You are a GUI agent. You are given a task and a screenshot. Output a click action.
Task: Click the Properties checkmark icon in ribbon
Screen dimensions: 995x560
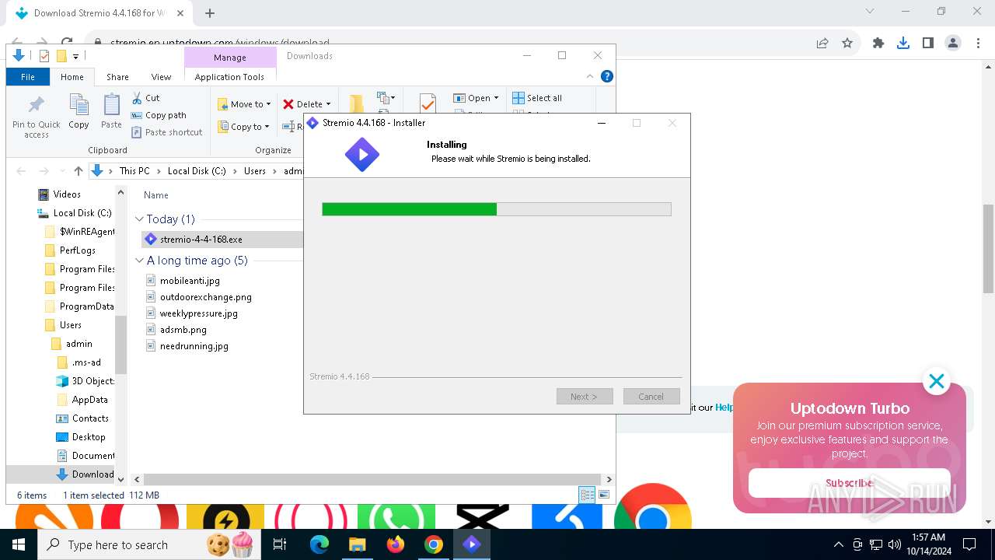[x=428, y=103]
